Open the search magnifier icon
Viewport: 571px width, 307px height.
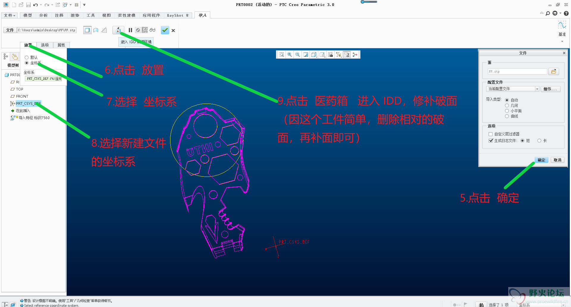(x=548, y=13)
